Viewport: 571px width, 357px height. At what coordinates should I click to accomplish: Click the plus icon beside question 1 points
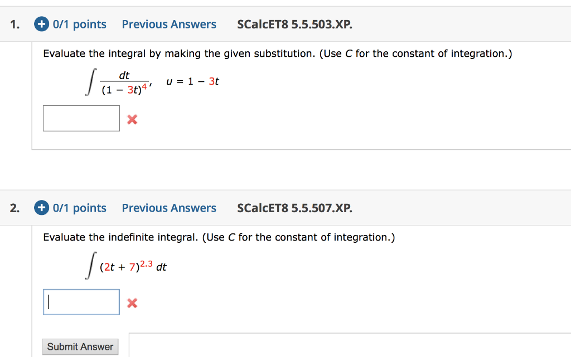click(x=41, y=24)
